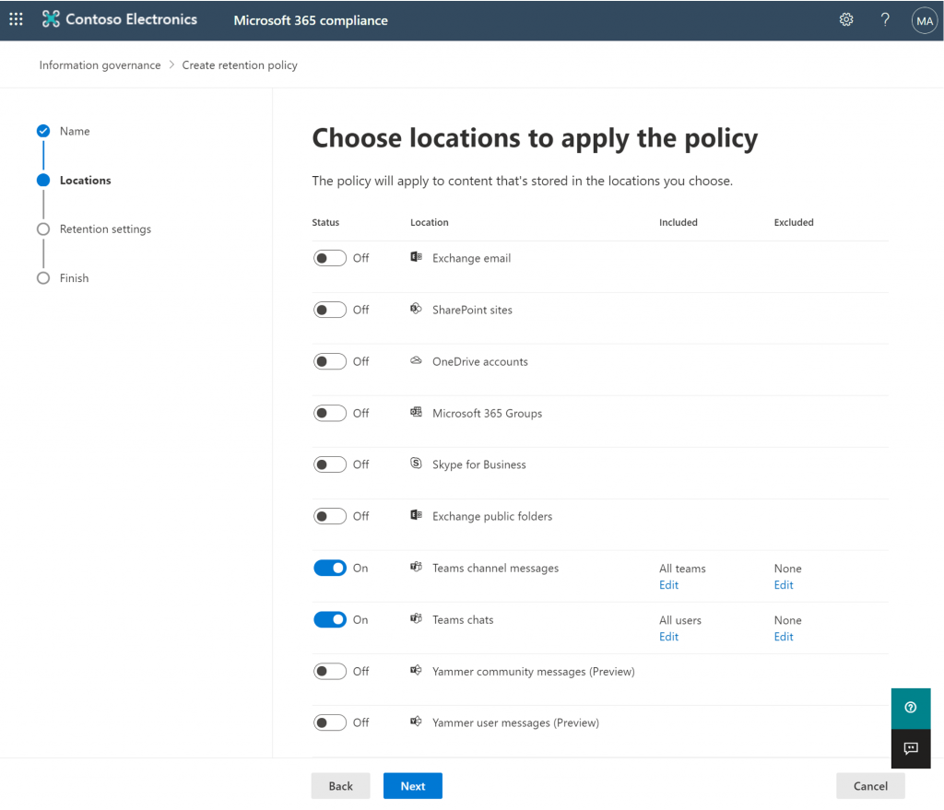Cancel the retention policy wizard

870,786
